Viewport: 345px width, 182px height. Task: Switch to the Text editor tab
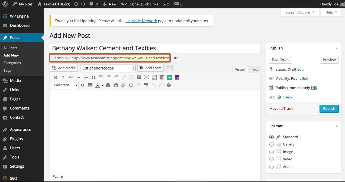(x=254, y=69)
